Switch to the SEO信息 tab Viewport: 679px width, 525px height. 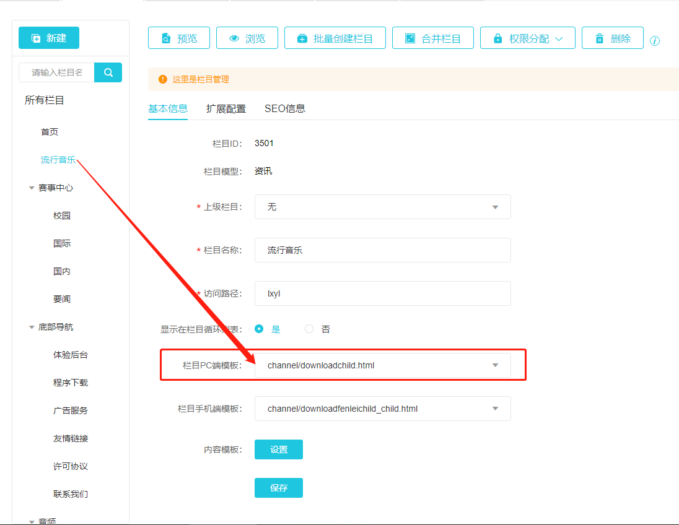(285, 108)
